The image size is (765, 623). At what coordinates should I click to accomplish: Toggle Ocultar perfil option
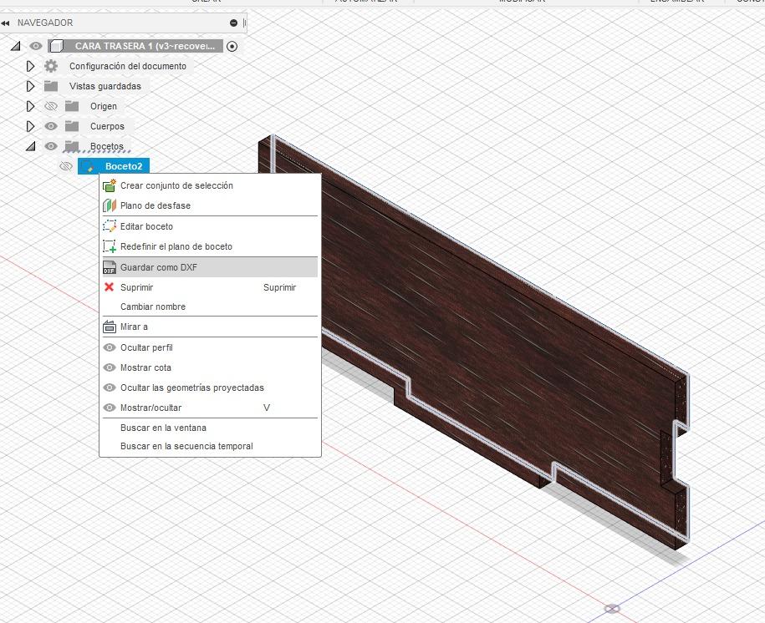[x=210, y=347]
